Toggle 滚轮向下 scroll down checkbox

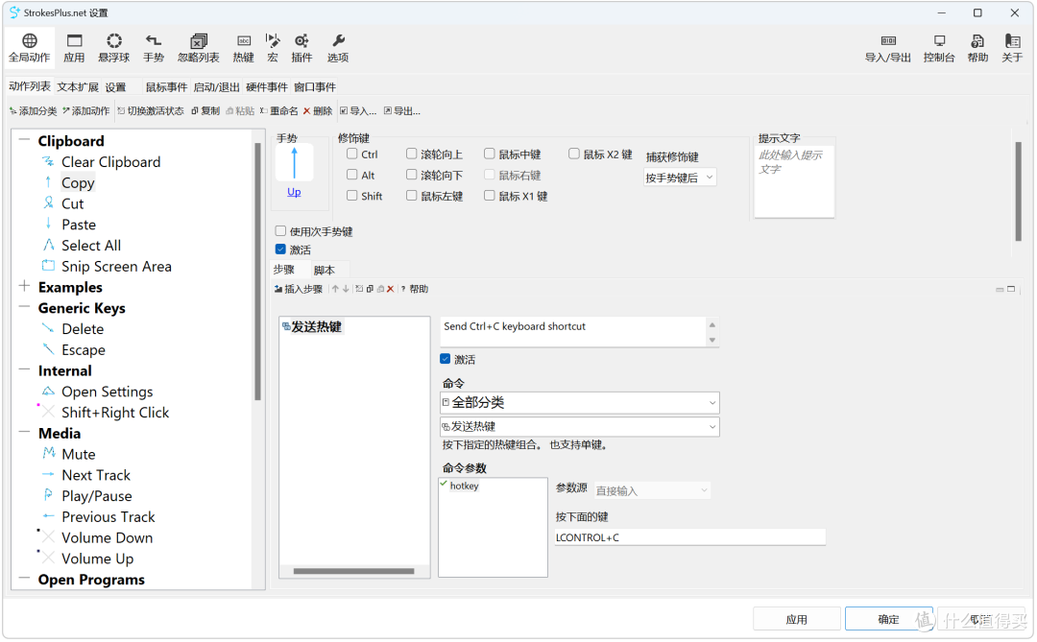pos(411,175)
